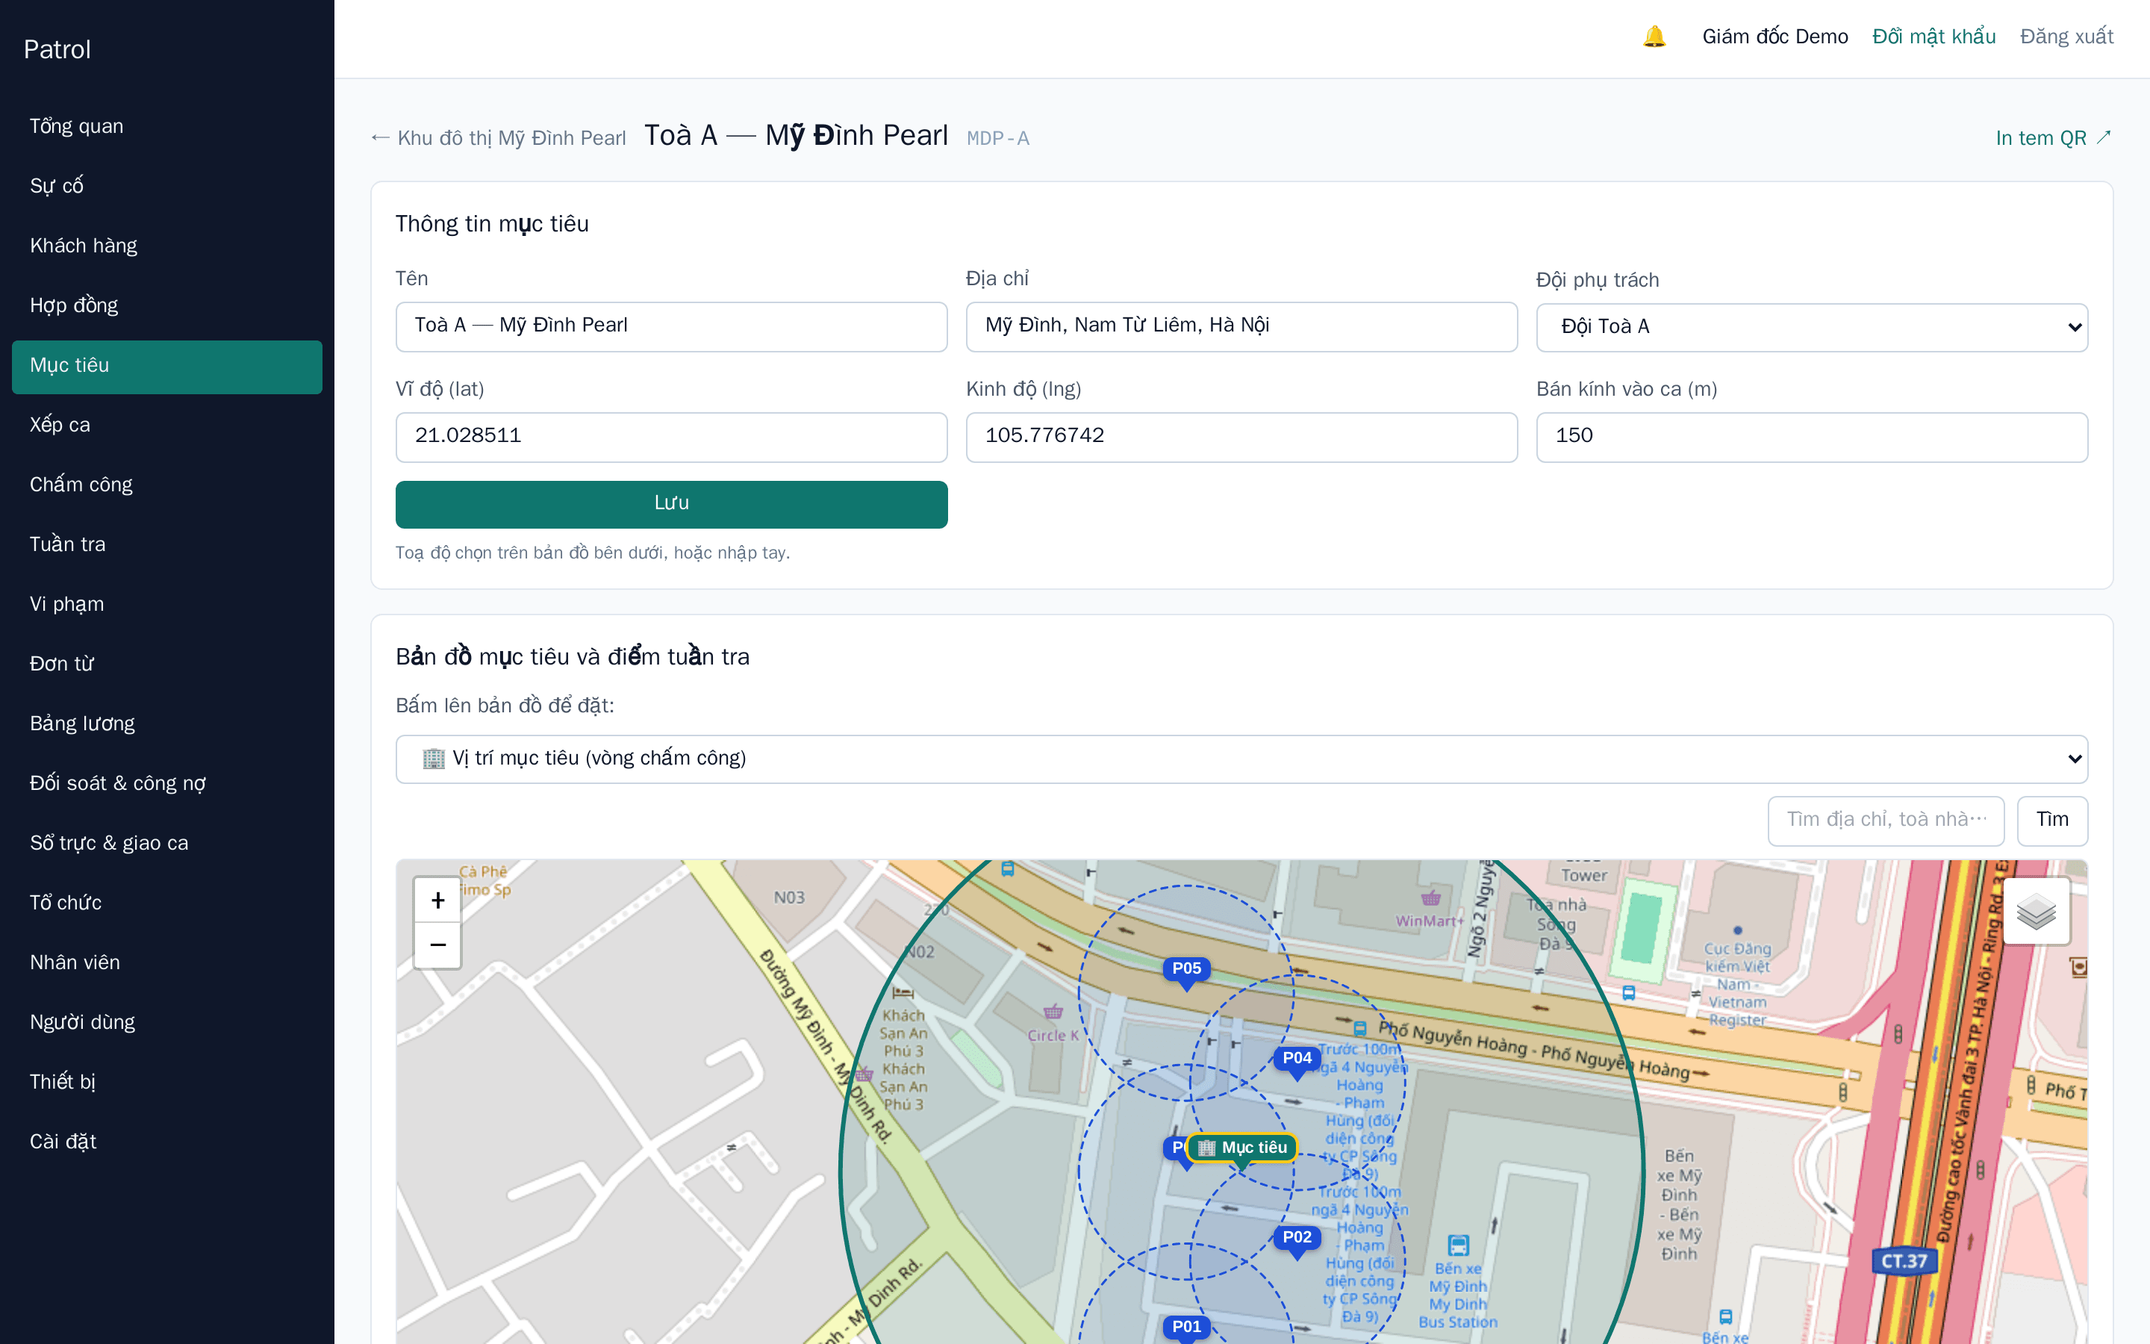Focus the Vĩ độ (lat) field
The height and width of the screenshot is (1344, 2150).
pyautogui.click(x=671, y=437)
